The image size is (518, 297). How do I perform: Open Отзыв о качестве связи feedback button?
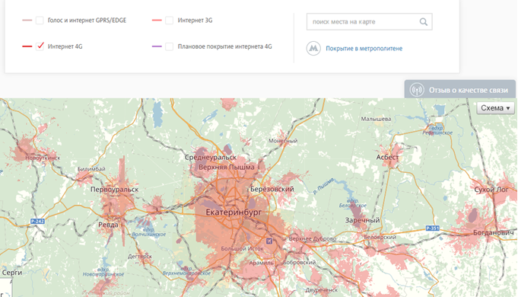(460, 90)
